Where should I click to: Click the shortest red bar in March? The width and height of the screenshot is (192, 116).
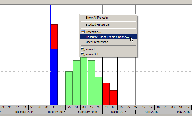click(114, 97)
